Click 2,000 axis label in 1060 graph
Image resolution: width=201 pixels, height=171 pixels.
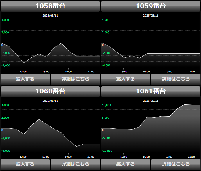coord(5,118)
